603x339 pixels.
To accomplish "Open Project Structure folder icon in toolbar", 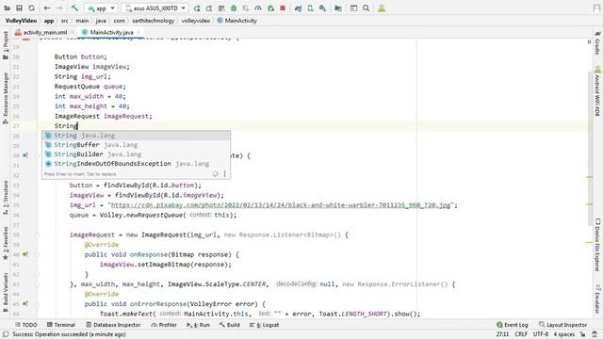I will tap(338, 8).
